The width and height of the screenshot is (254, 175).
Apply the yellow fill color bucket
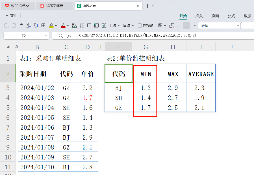pos(51,25)
